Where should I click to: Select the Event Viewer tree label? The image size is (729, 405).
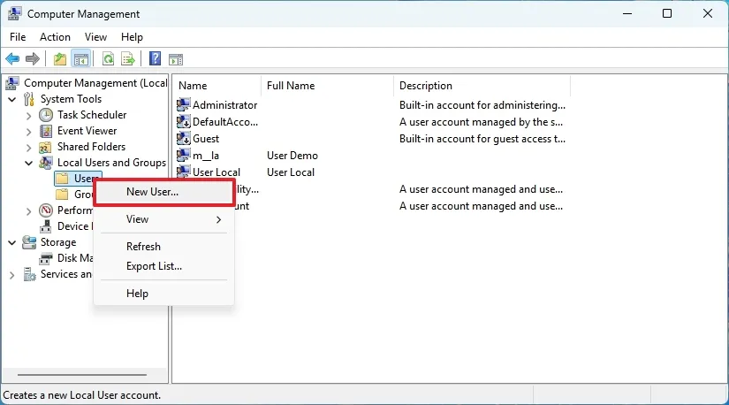pyautogui.click(x=87, y=131)
